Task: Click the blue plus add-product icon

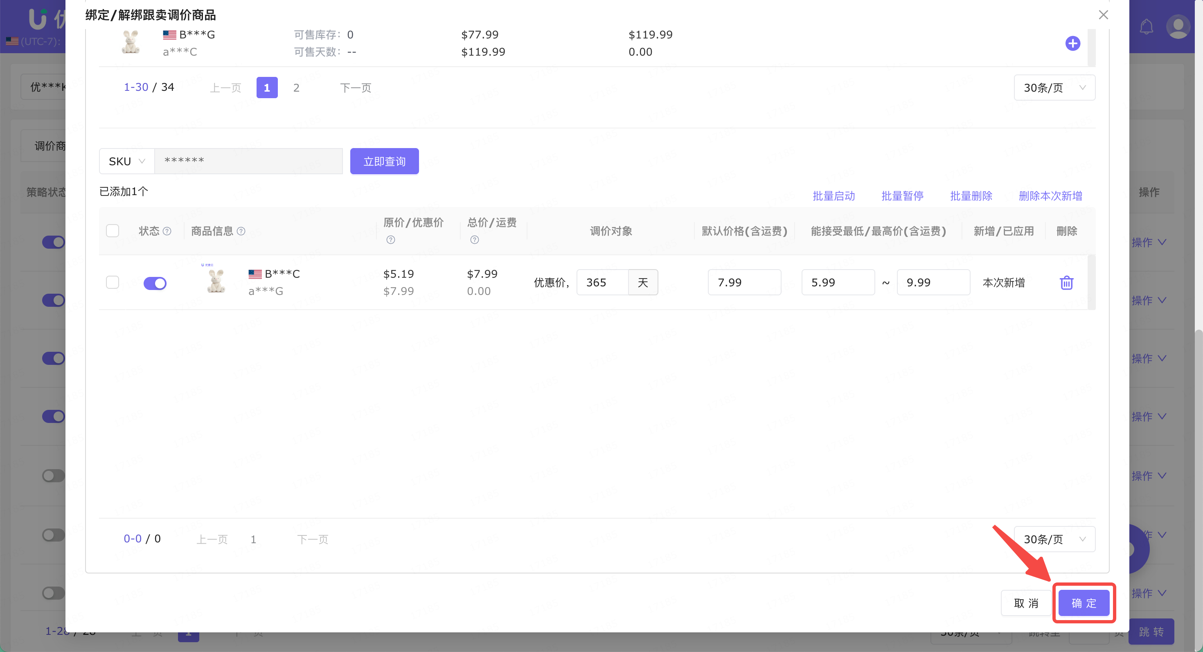Action: [1072, 43]
